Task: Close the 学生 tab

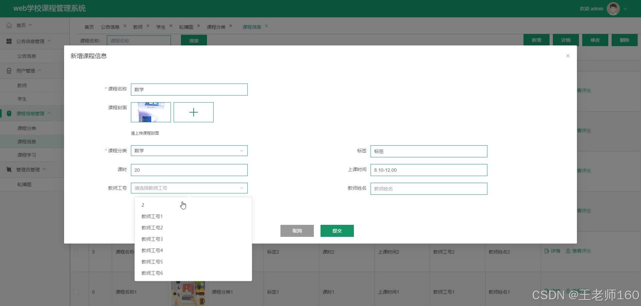Action: pyautogui.click(x=171, y=26)
